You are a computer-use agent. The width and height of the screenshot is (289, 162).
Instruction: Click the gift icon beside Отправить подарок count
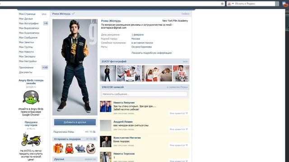coord(94,139)
